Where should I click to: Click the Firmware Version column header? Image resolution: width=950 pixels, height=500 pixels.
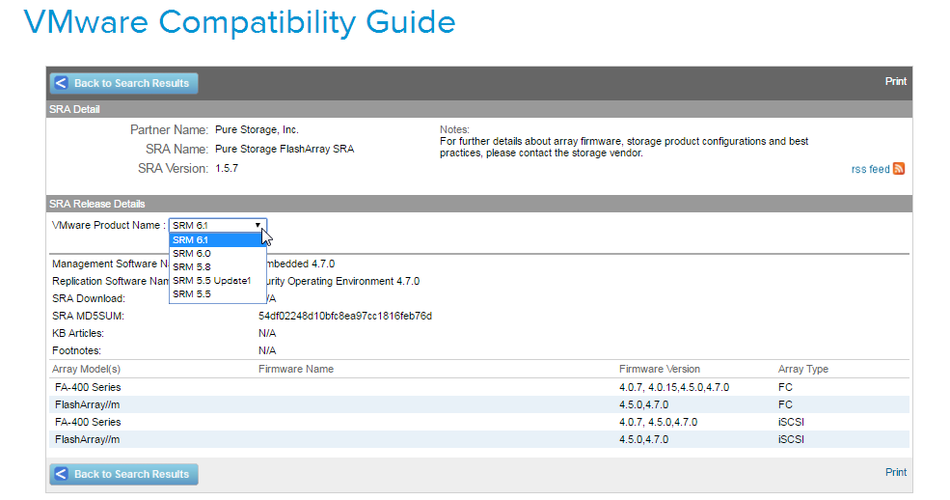point(659,369)
